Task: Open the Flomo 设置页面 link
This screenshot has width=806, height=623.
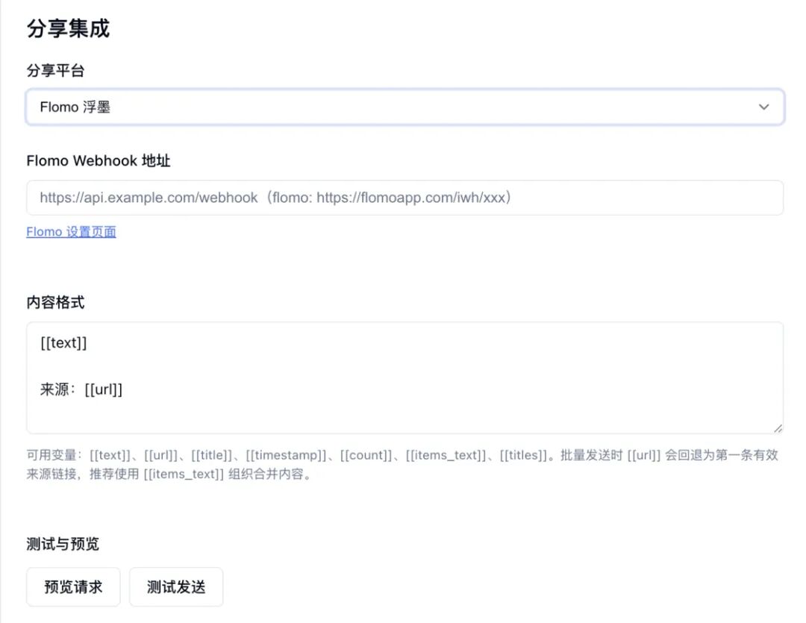Action: (71, 232)
